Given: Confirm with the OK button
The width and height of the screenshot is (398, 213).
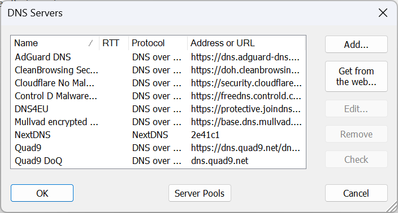Looking at the screenshot, I should tap(42, 193).
